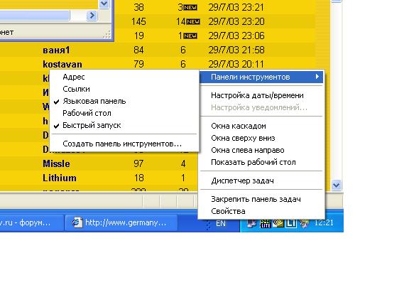Expand Панели инструментов submenu arrow
409x307 pixels.
point(317,77)
